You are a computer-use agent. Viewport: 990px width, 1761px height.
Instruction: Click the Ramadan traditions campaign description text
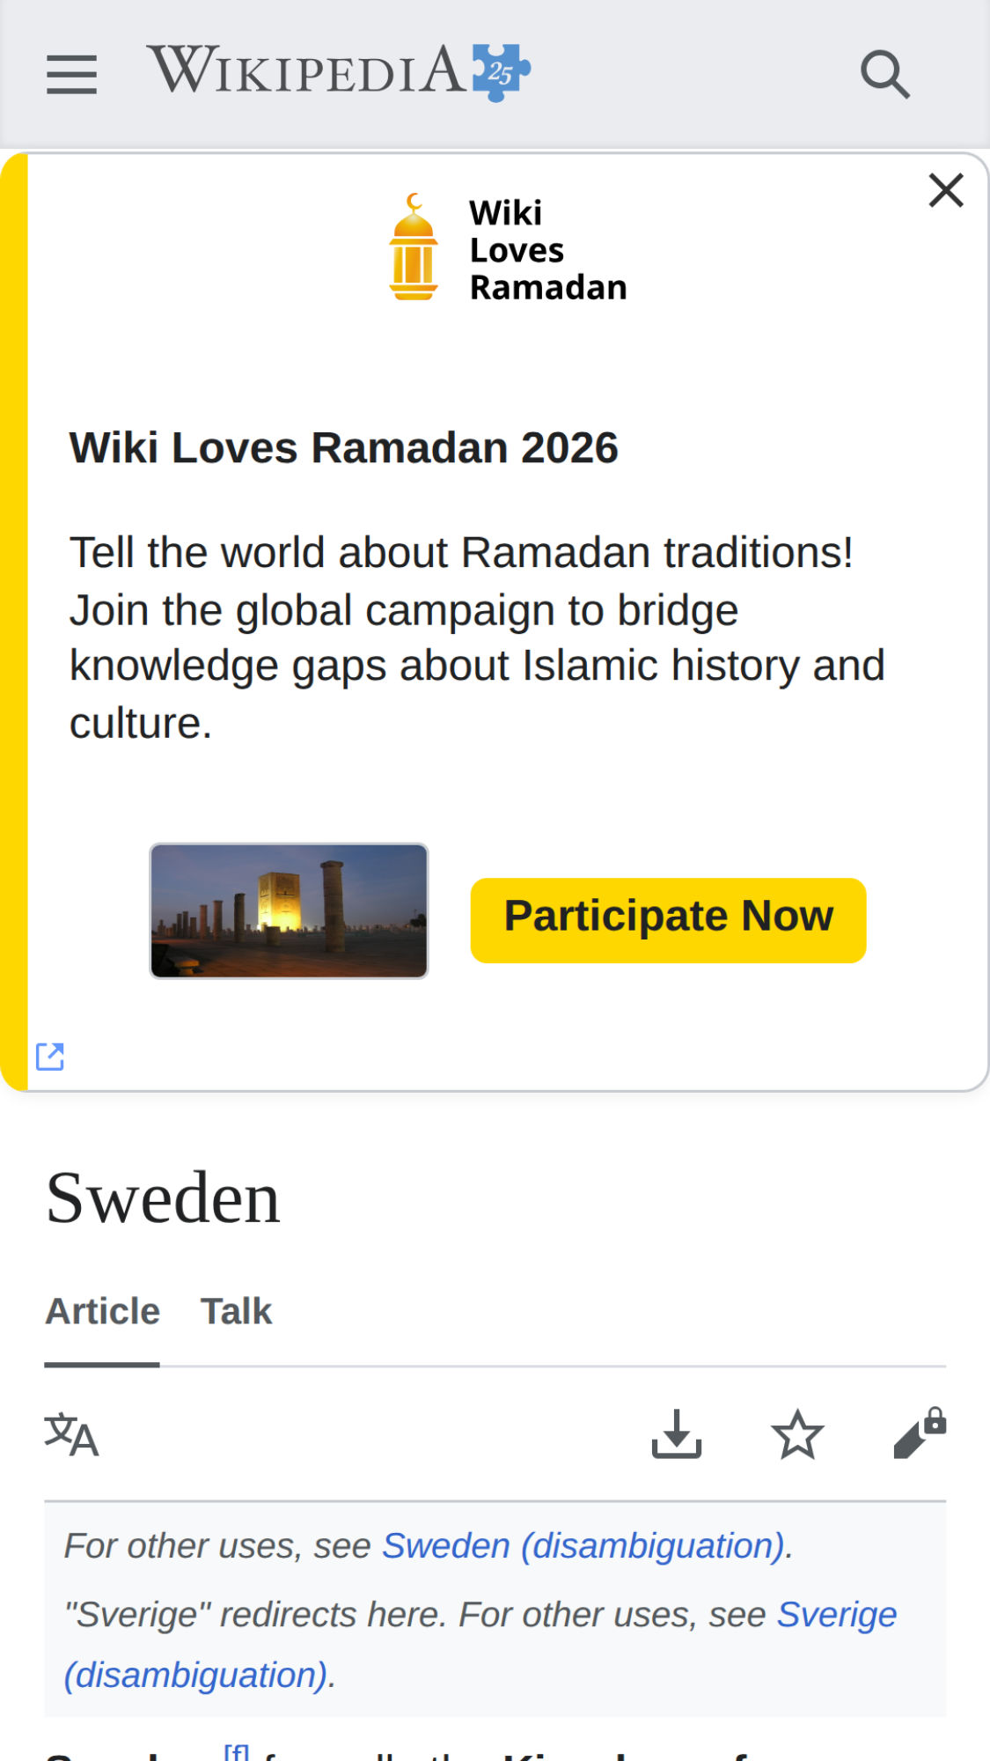[475, 637]
